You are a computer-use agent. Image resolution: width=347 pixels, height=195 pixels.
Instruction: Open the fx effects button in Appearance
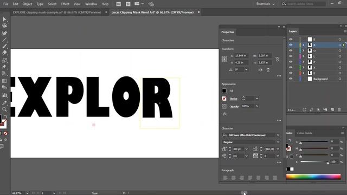[225, 114]
